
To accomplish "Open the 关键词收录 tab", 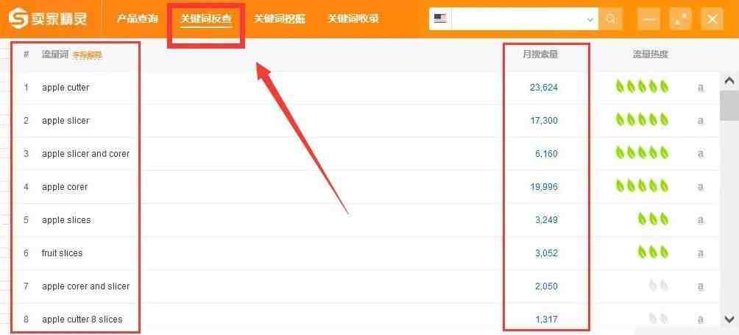I will coord(353,19).
